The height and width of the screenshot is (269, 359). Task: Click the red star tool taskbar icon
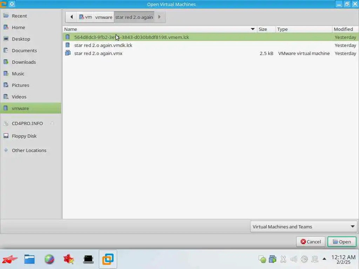click(x=69, y=260)
